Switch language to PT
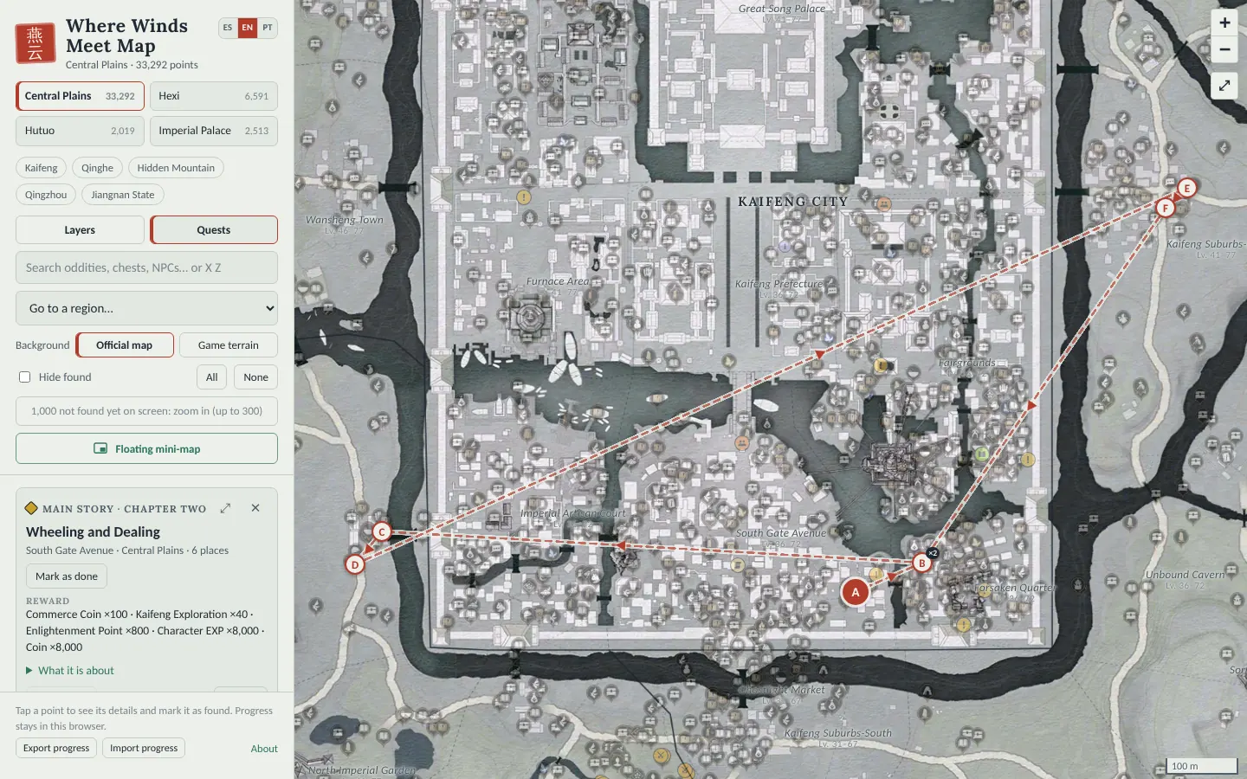The width and height of the screenshot is (1247, 779). click(x=268, y=28)
